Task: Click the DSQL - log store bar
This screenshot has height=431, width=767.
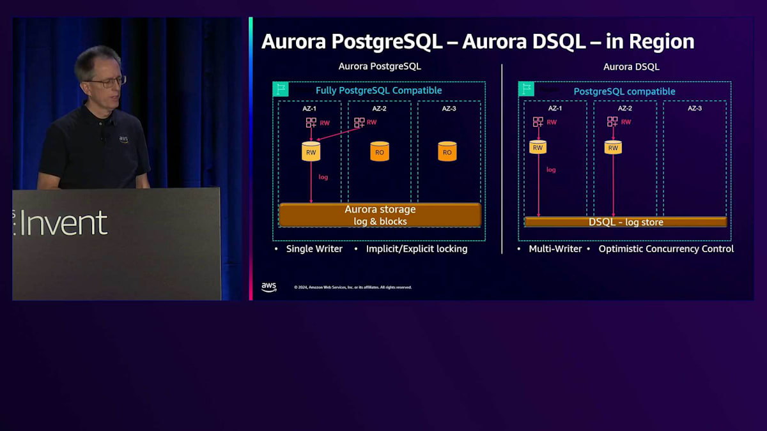Action: (x=626, y=222)
